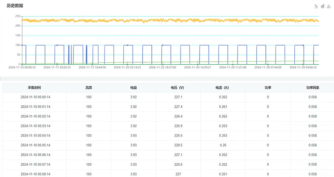Screen dimensions: 334x177
Task: Click the 功率 column header
Action: 268,88
